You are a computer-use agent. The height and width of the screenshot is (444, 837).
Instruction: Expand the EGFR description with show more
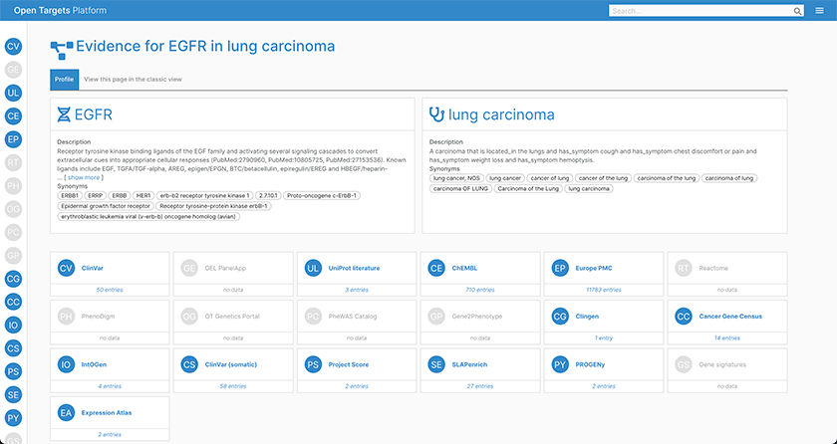[84, 177]
